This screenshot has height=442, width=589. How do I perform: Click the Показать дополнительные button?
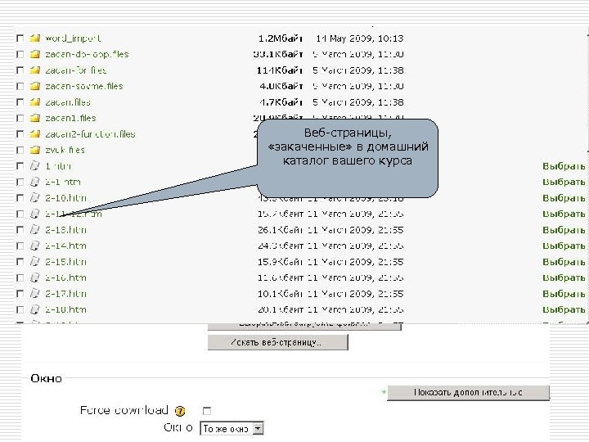point(468,392)
